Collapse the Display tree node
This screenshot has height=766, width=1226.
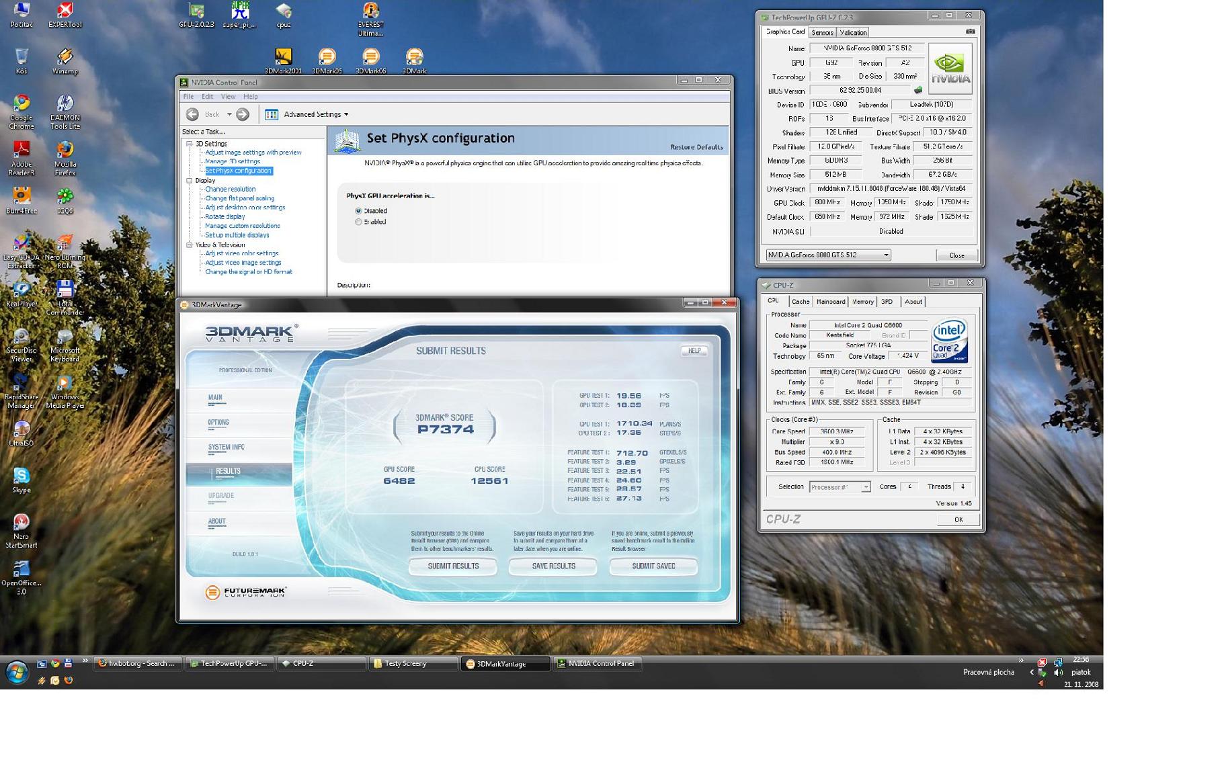[190, 181]
